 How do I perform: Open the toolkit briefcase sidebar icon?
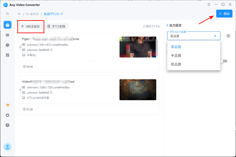pyautogui.click(x=8, y=25)
